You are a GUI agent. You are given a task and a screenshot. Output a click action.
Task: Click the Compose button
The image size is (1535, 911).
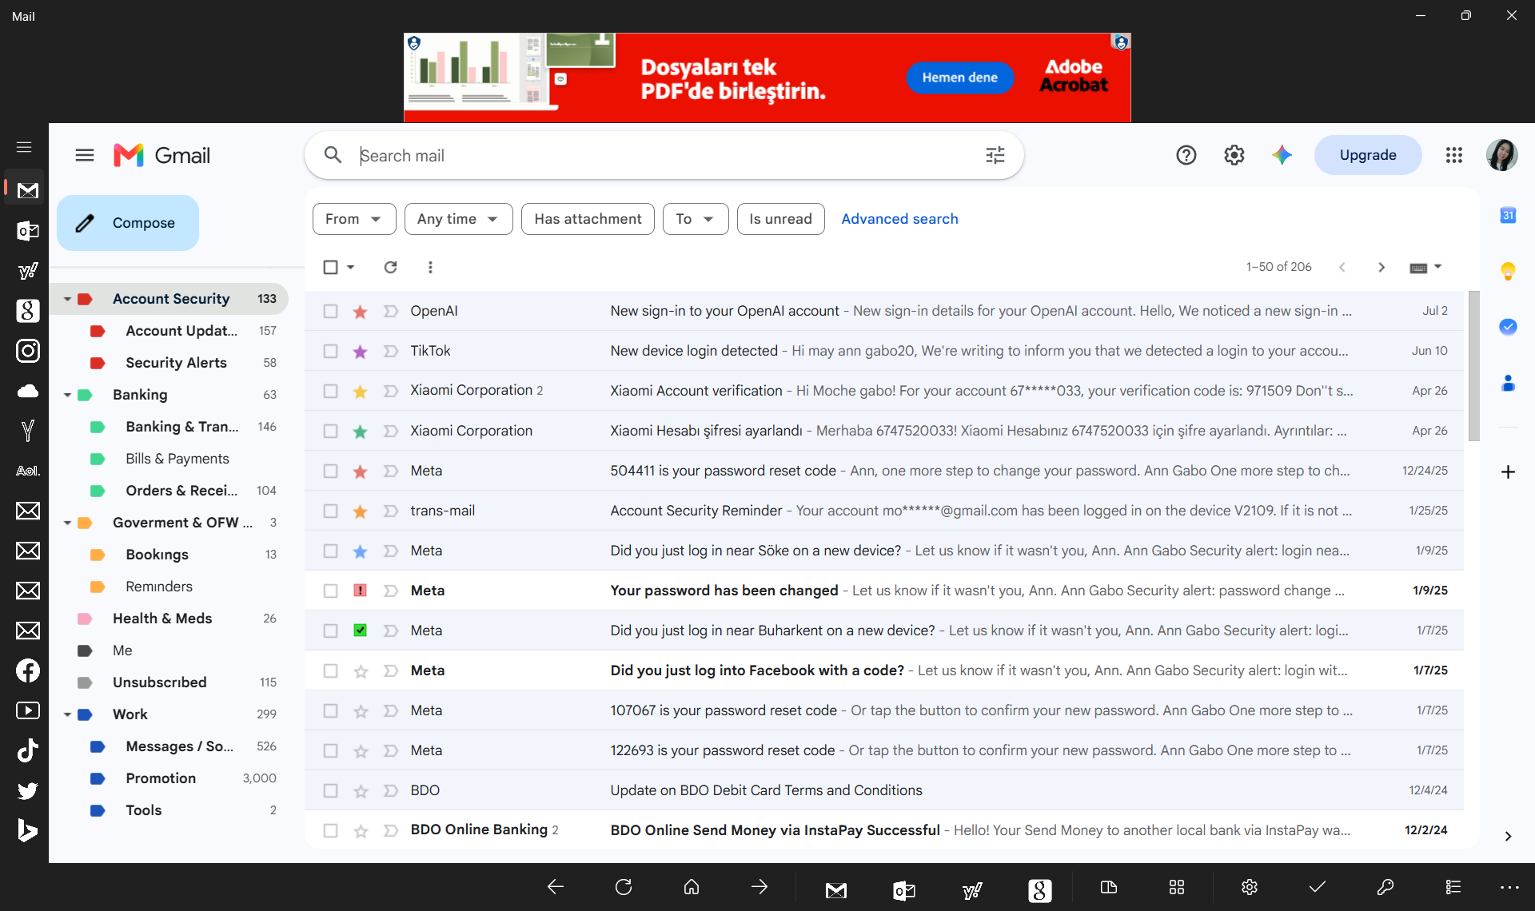coord(128,223)
